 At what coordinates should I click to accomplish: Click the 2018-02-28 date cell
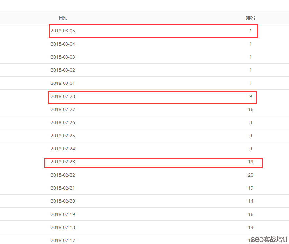(63, 96)
